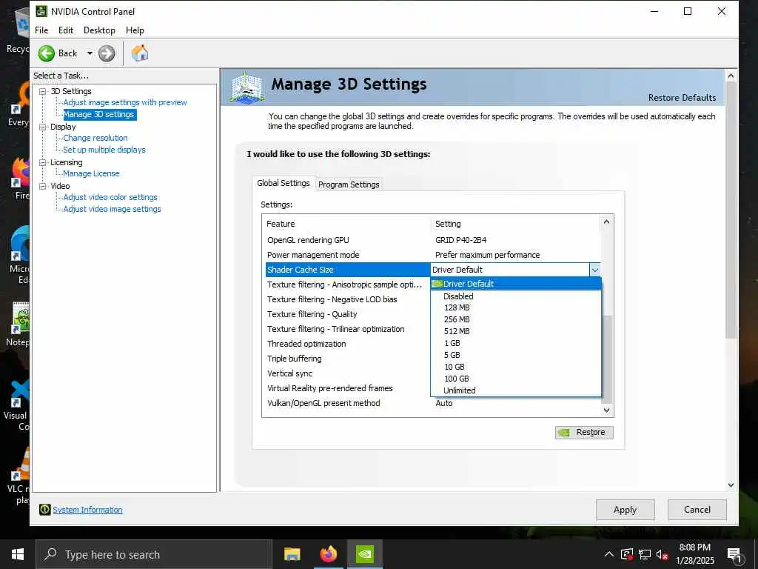Collapse the 3D Settings tree node
This screenshot has height=569, width=758.
point(43,91)
